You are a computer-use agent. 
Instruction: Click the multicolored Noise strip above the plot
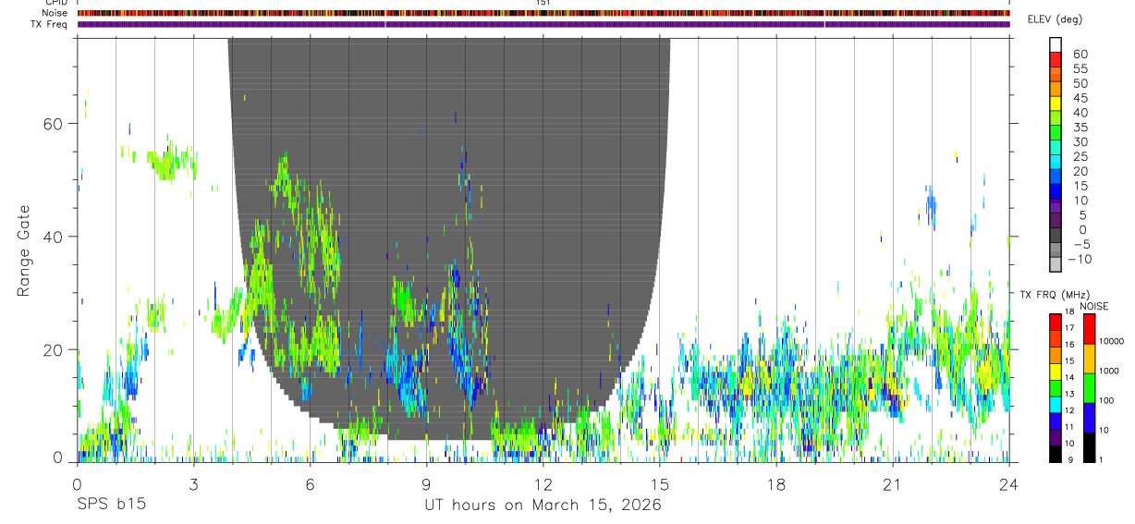tap(543, 13)
